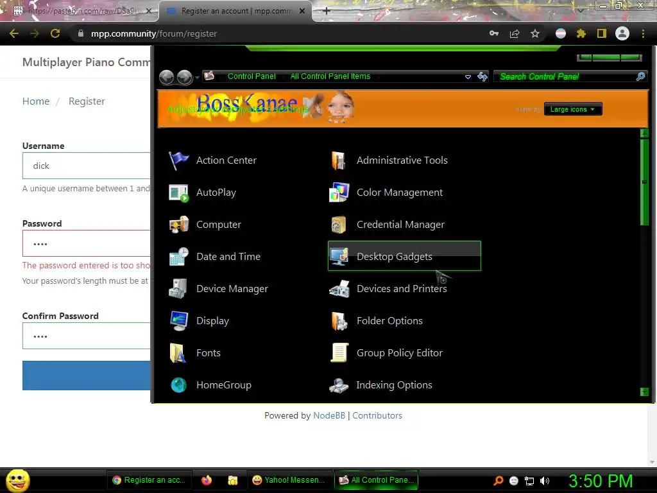Screen dimensions: 657x493
Task: Click the Username input field
Action: [x=87, y=166]
